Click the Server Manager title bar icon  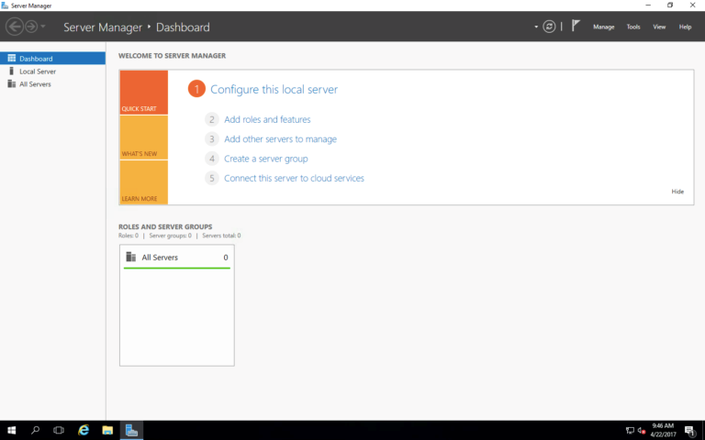click(x=5, y=5)
